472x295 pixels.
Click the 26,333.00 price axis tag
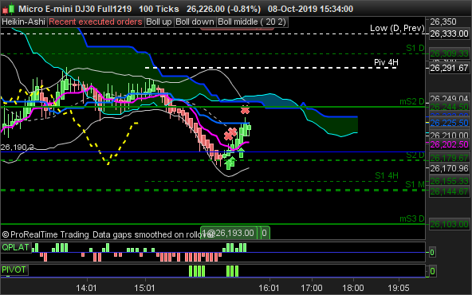(x=449, y=33)
